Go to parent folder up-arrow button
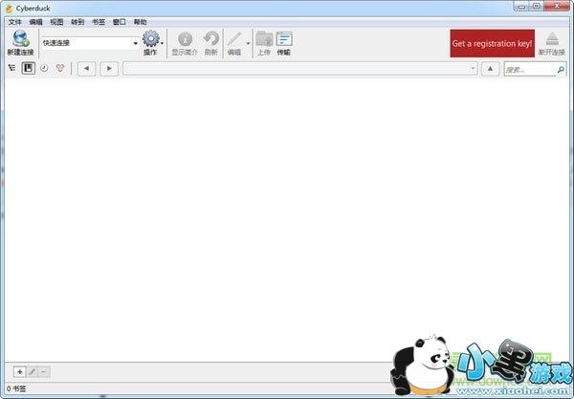Screen dimensions: 574x399 (490, 69)
